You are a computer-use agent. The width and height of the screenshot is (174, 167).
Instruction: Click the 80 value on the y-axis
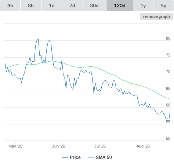[168, 38]
